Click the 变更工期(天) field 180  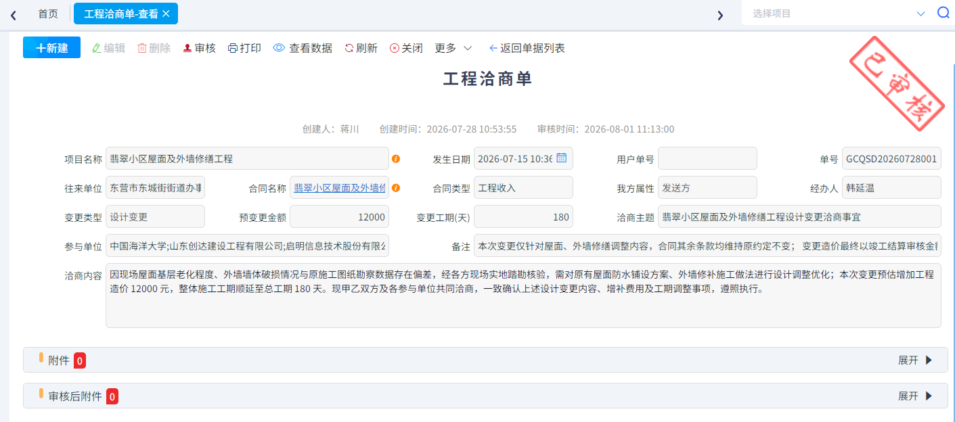tap(523, 217)
